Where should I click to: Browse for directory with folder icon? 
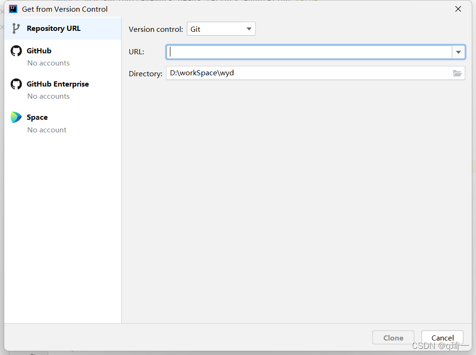(457, 73)
